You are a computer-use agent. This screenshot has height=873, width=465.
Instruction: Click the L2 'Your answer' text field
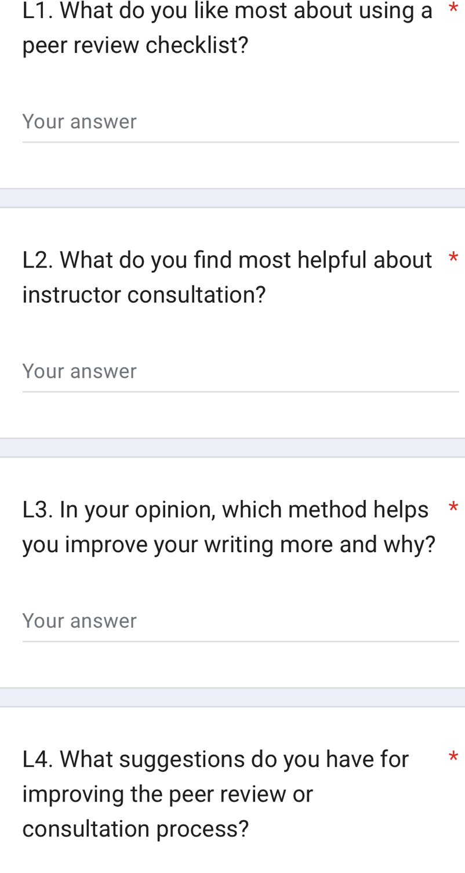click(x=240, y=371)
